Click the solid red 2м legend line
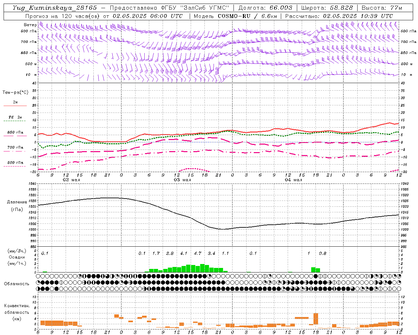Viewport: 418px width, 335px height. click(x=15, y=106)
